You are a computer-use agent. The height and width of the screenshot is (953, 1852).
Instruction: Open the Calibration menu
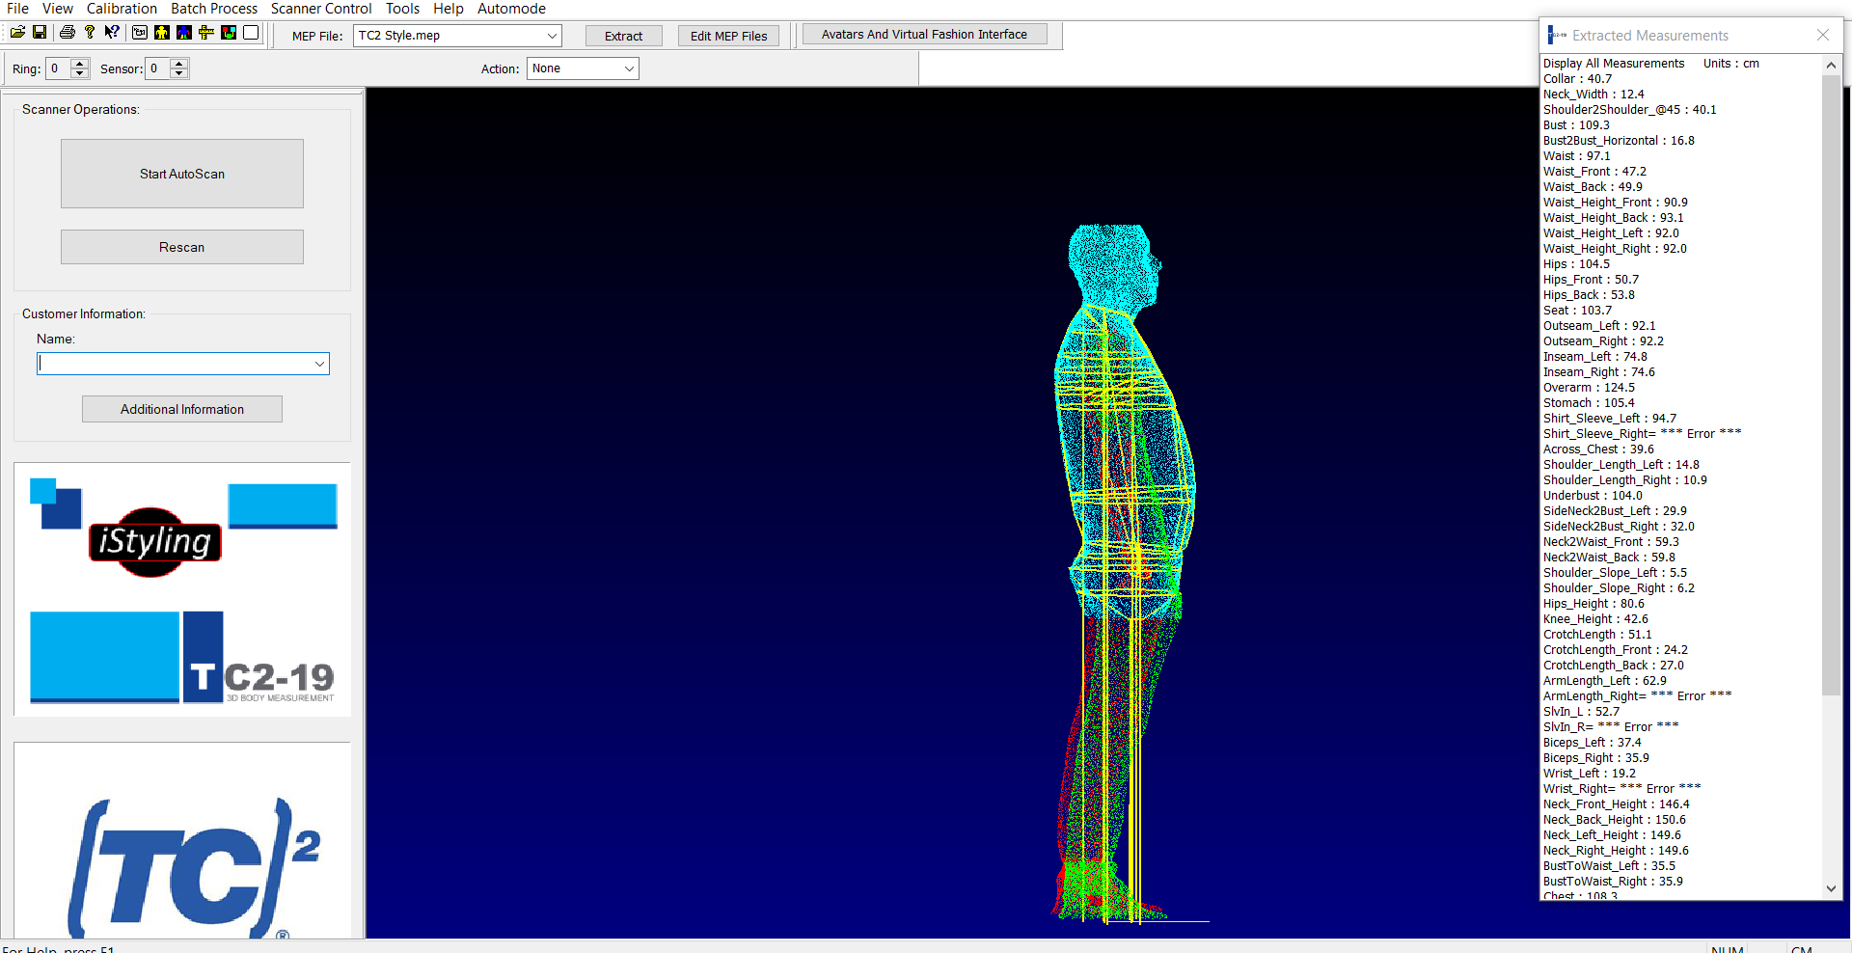click(x=122, y=9)
